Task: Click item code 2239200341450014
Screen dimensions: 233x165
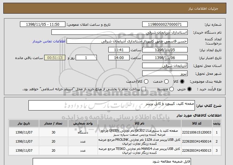Action: pyautogui.click(x=197, y=141)
